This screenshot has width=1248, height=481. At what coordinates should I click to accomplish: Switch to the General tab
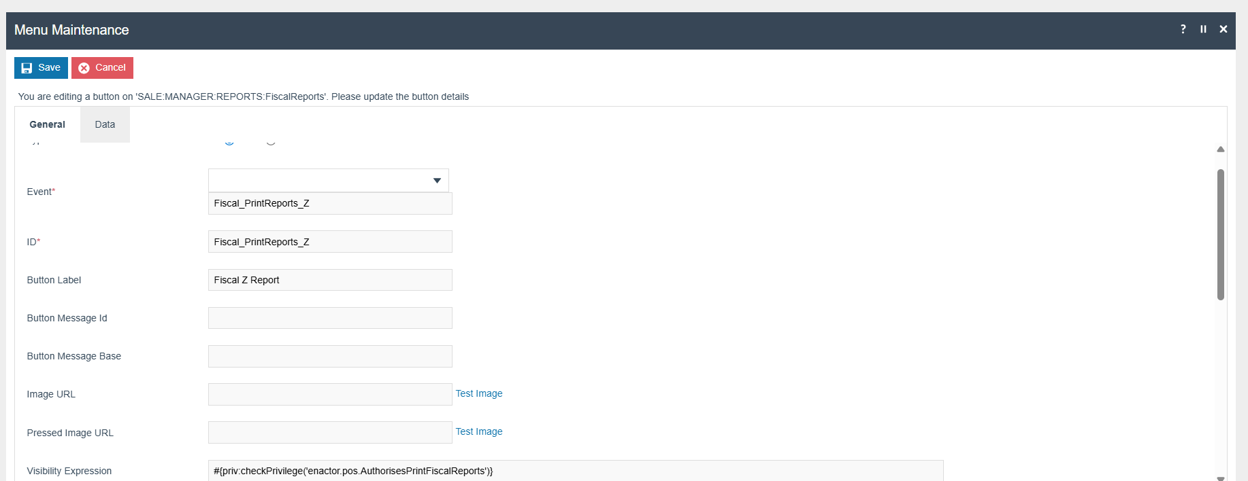[48, 124]
